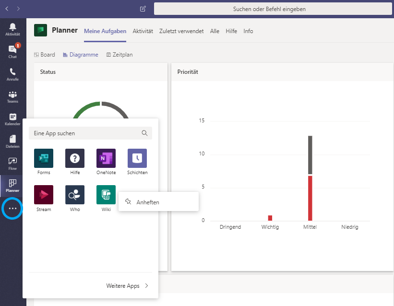This screenshot has height=306, width=394.
Task: Launch the Hilfe app from the flyout
Action: (x=75, y=162)
